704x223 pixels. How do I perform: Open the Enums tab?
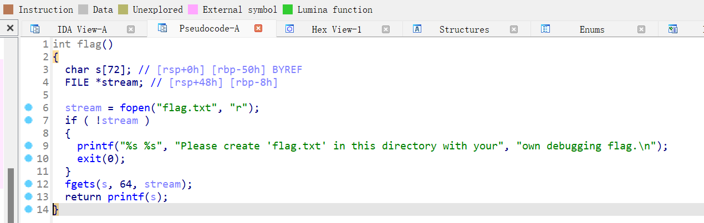coord(592,29)
